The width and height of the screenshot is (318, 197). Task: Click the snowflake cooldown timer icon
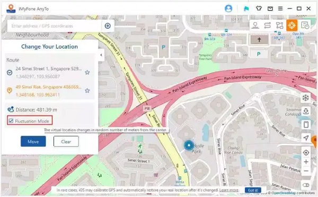306,98
